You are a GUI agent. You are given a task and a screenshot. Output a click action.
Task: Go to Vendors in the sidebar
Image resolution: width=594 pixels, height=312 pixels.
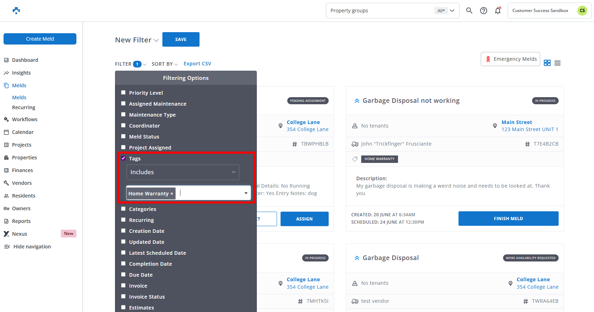[x=22, y=183]
